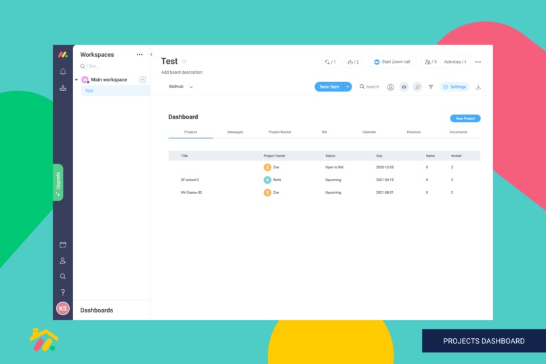Open Activities /4 log
This screenshot has width=546, height=364.
pyautogui.click(x=455, y=62)
